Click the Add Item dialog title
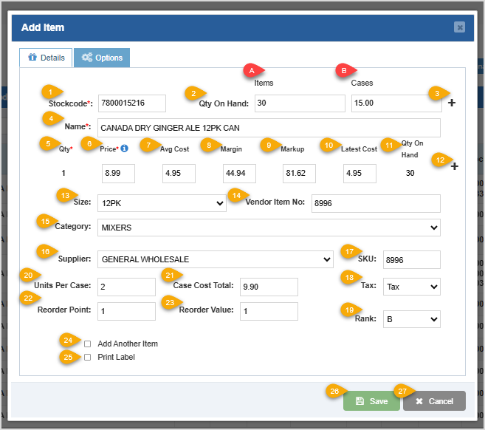 [43, 27]
